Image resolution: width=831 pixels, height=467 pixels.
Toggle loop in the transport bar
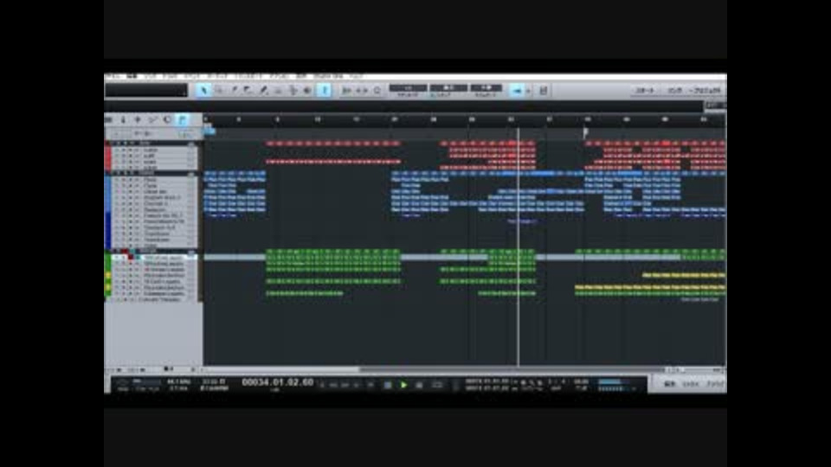point(436,385)
